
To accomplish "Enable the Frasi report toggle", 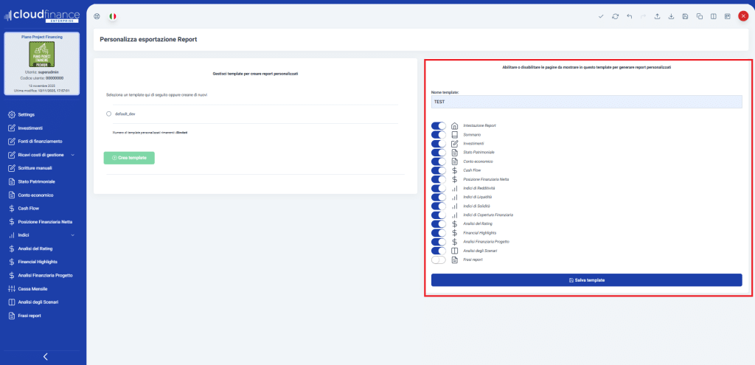I will pos(439,260).
